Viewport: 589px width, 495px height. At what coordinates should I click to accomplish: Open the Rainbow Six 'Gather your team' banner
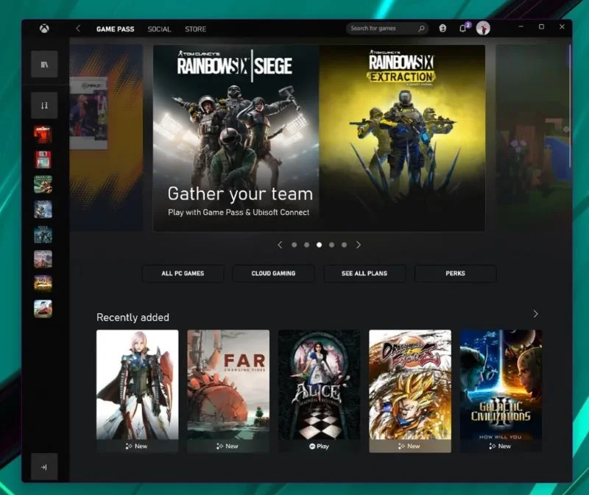[x=319, y=138]
